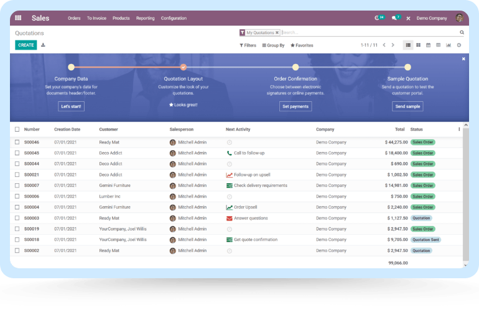Screen dimensions: 479x313
Task: Click the Send sample button
Action: 407,106
